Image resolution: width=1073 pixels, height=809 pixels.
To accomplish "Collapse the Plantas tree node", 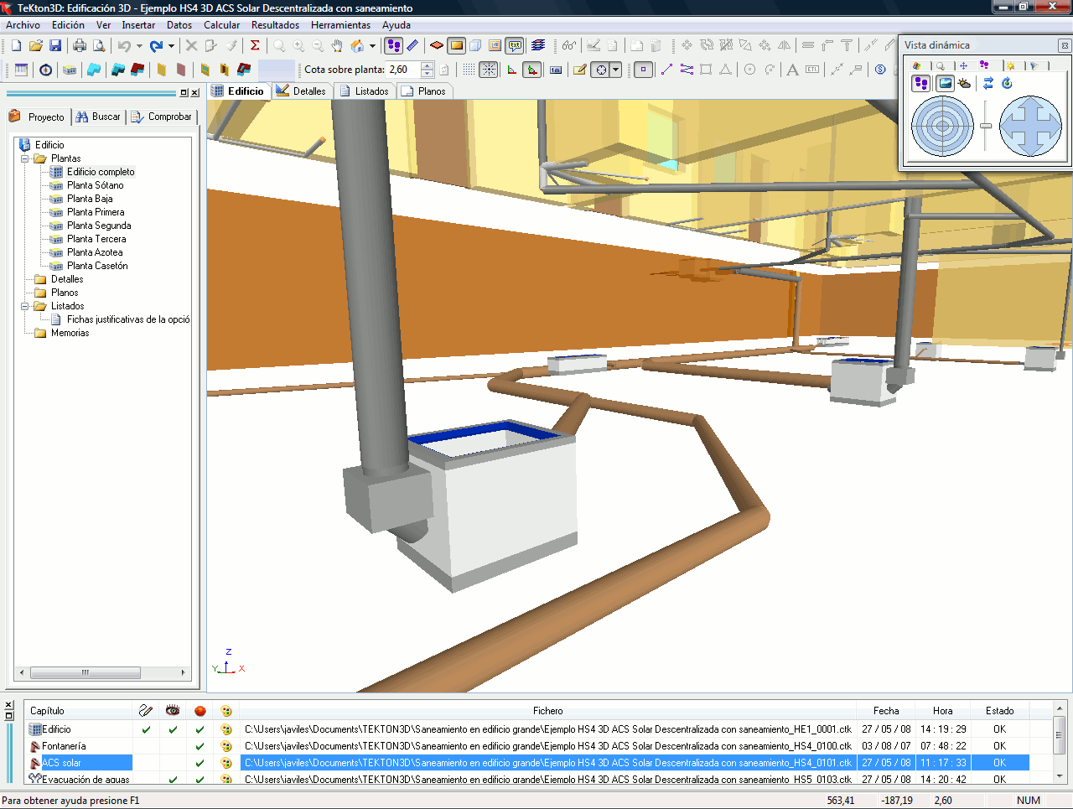I will pyautogui.click(x=24, y=158).
